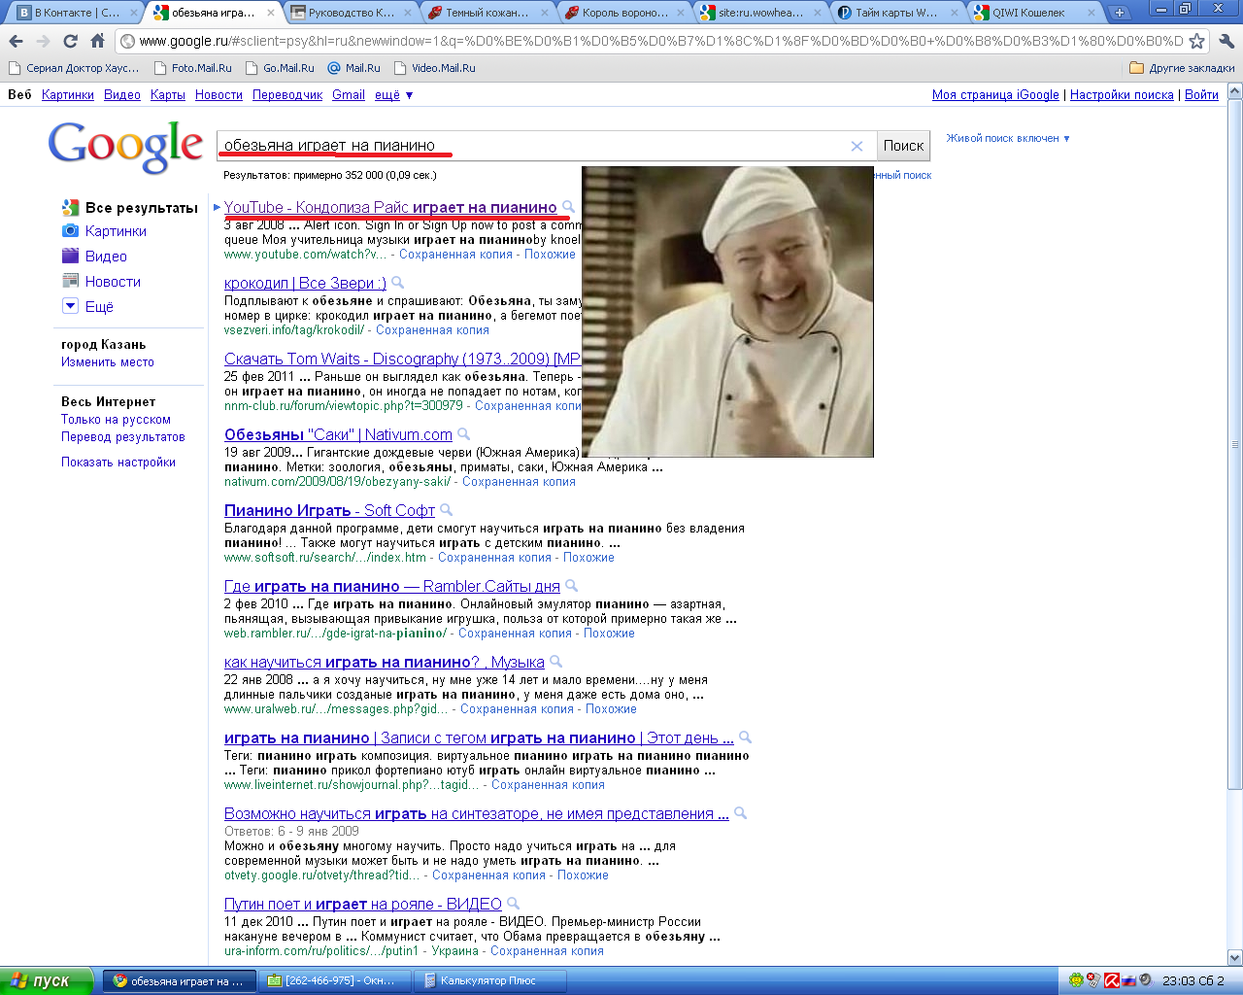Open the Другие закладки bookmarks folder
This screenshot has height=995, width=1243.
pos(1182,68)
